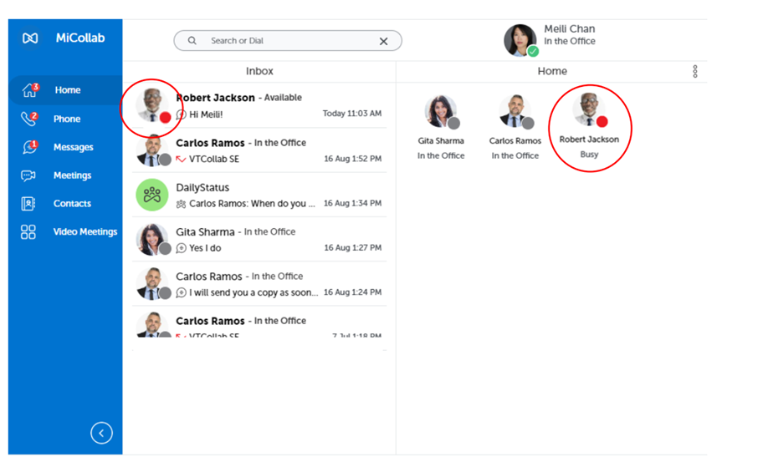Select Gita Sharma's favorite in Home panel
Image resolution: width=763 pixels, height=457 pixels.
point(441,127)
